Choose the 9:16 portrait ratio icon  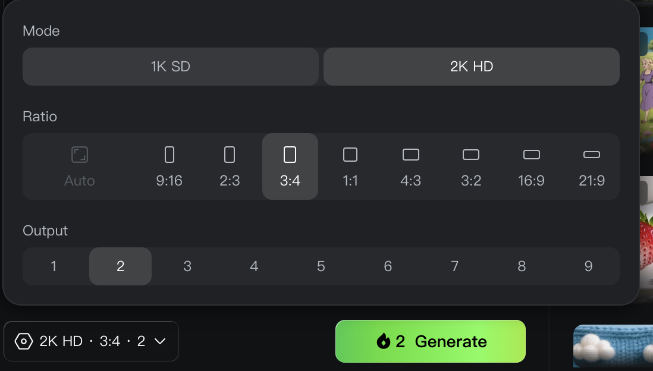pos(169,155)
